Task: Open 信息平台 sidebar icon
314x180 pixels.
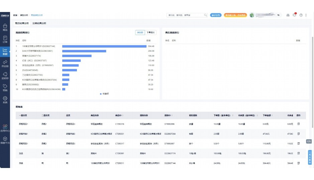Action: 5,140
